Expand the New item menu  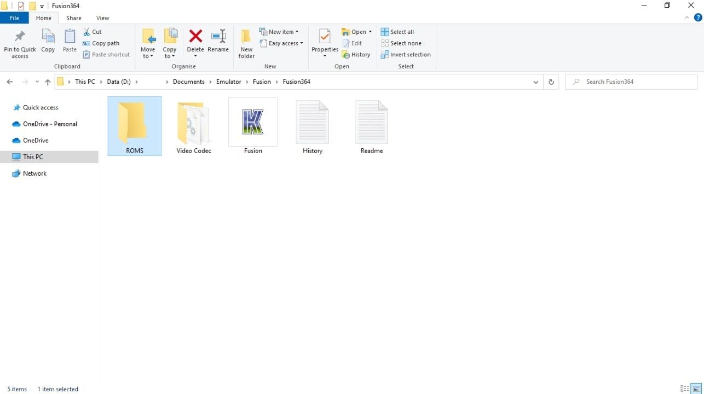click(279, 32)
